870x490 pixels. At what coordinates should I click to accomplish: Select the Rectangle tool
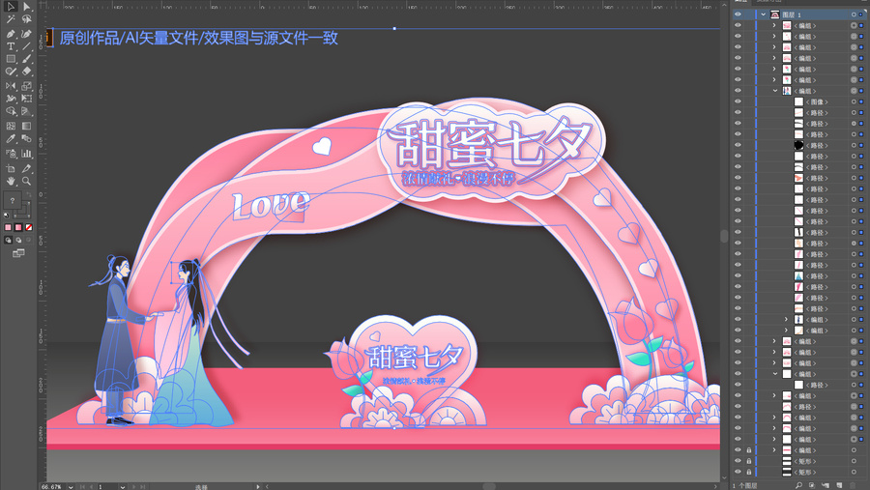11,59
